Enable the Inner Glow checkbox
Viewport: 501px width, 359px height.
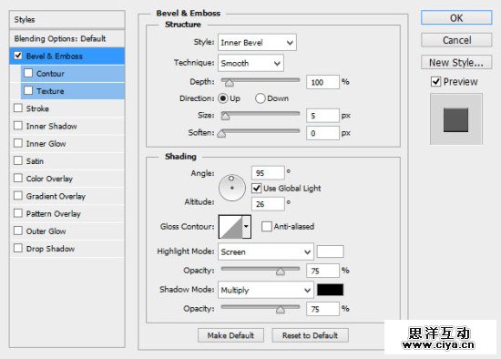(18, 143)
